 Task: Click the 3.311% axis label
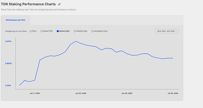[8, 41]
